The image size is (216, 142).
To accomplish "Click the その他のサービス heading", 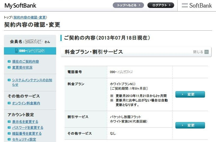I will pos(24,96).
